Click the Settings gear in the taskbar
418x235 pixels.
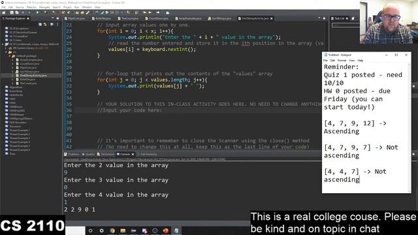102,230
